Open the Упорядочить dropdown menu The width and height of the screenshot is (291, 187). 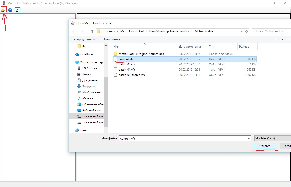(84, 39)
